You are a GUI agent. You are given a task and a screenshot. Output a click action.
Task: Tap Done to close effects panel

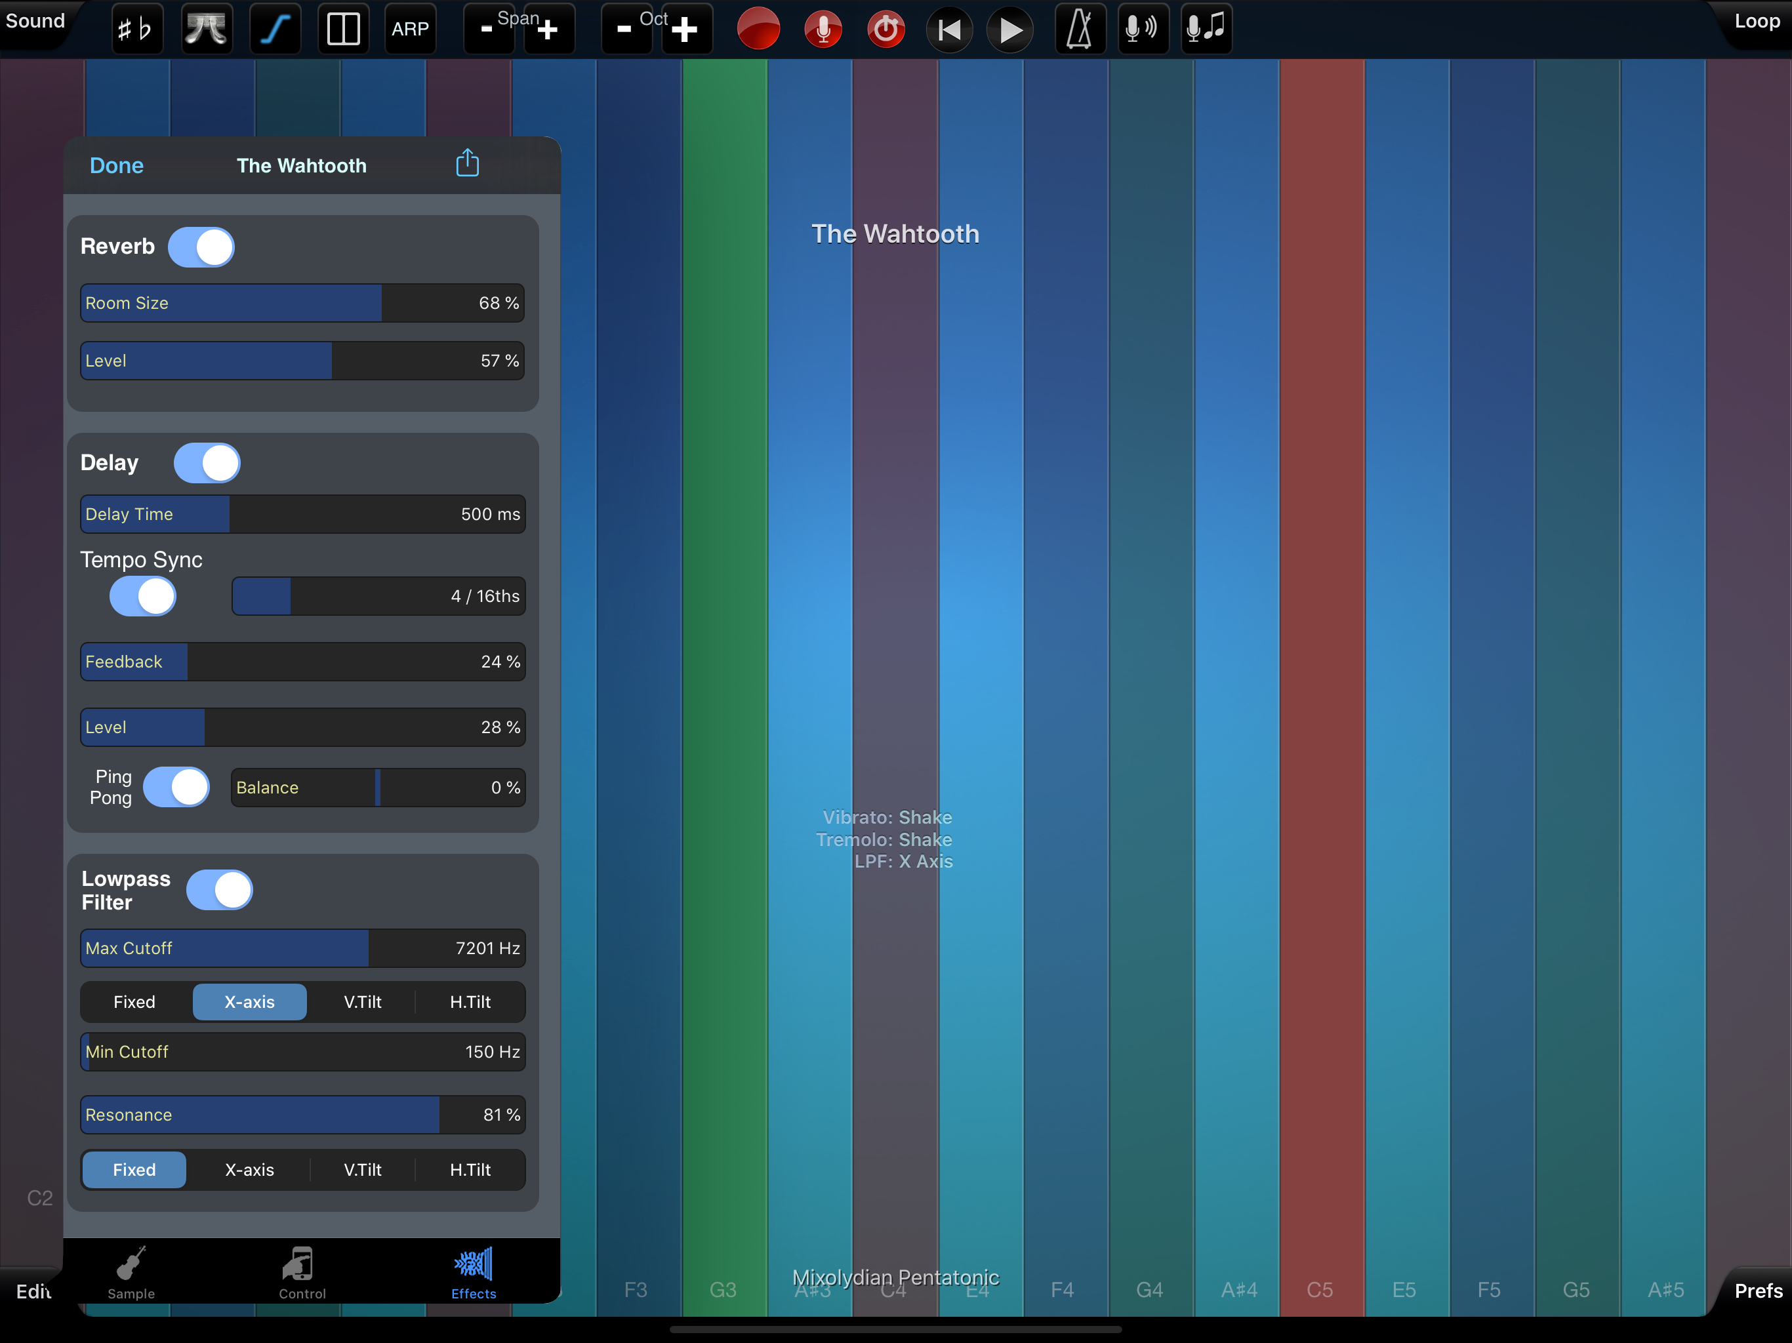[117, 165]
